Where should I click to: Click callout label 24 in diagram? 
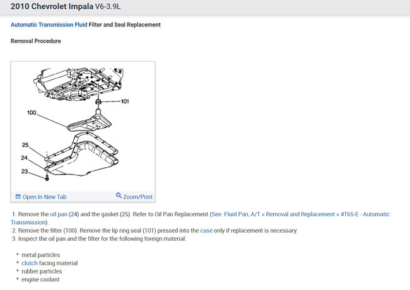point(25,158)
